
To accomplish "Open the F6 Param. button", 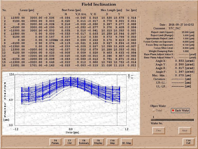I will pos(55,142).
